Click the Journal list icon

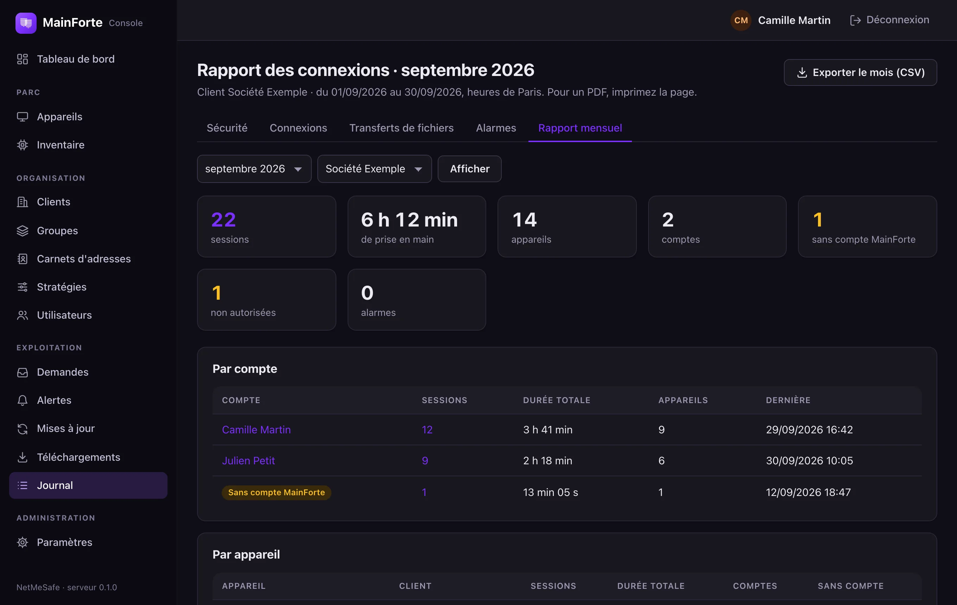[x=22, y=485]
